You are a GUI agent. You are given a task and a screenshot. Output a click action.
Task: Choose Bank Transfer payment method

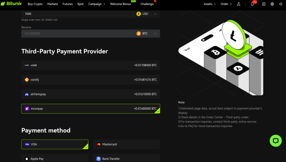pos(127,158)
